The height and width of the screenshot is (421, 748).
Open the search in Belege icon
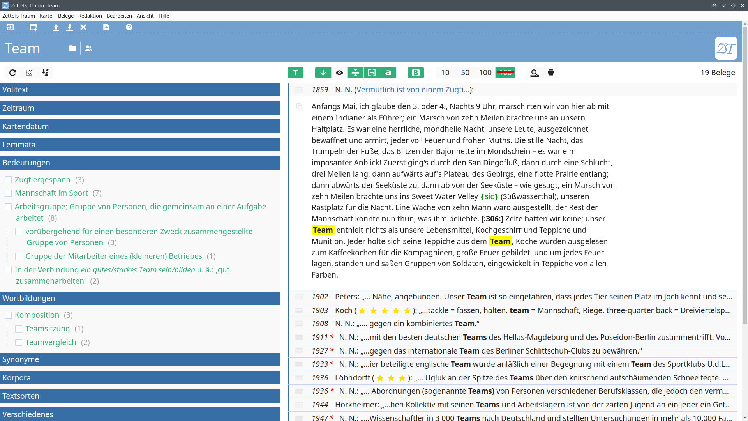[x=535, y=73]
